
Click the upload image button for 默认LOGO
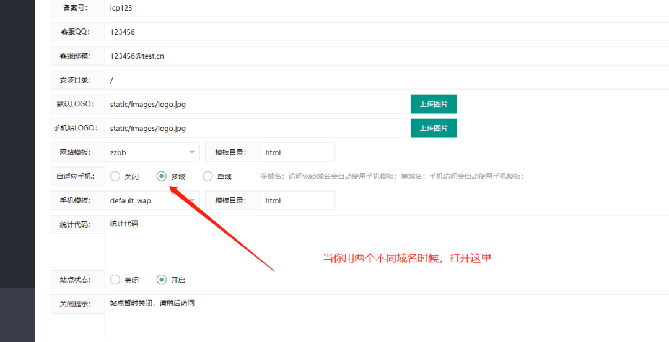pos(433,104)
